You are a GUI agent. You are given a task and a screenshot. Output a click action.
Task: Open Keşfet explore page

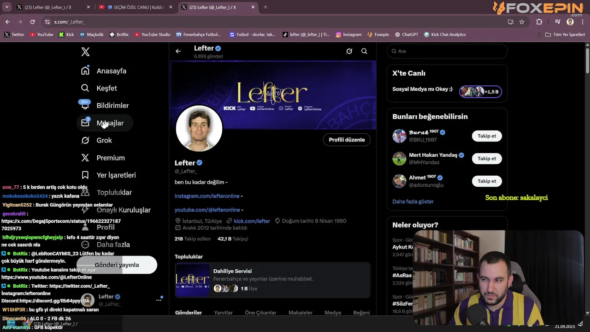(x=99, y=88)
